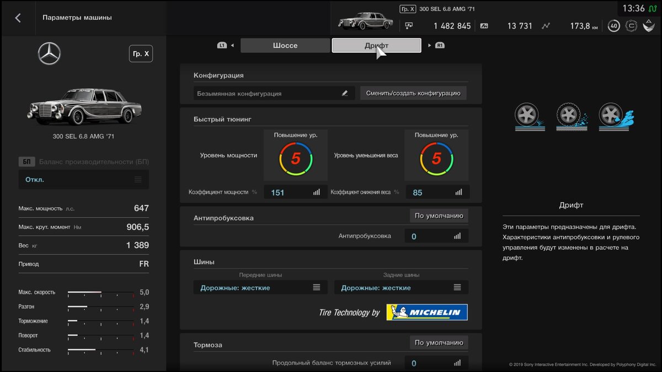Click the Разгон rating bar
This screenshot has height=372, width=662.
(100, 306)
